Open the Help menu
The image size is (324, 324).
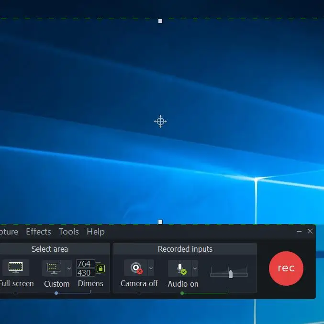(x=96, y=232)
